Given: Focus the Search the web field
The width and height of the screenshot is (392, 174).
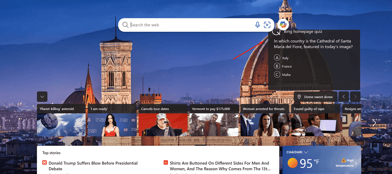Looking at the screenshot, I should coord(191,25).
